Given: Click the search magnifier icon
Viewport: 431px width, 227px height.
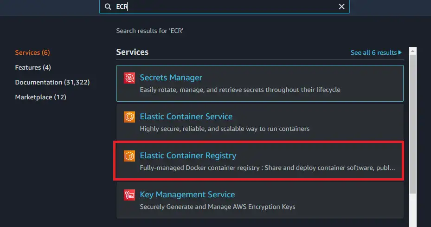Looking at the screenshot, I should [x=108, y=6].
